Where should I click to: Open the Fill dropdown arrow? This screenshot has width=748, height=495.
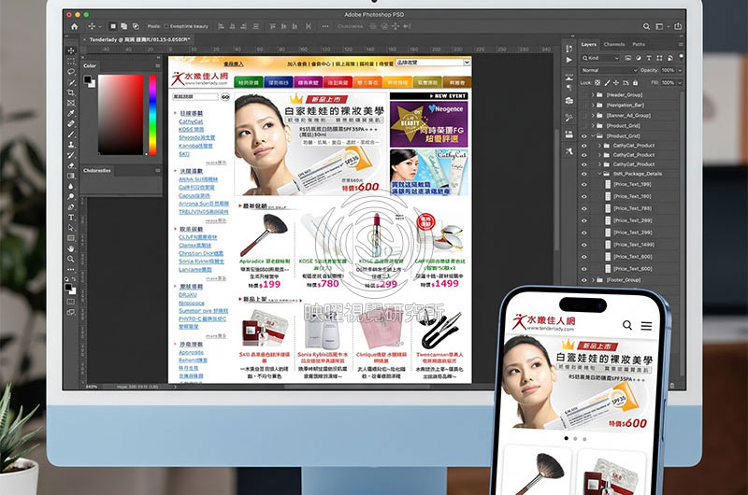tap(680, 83)
